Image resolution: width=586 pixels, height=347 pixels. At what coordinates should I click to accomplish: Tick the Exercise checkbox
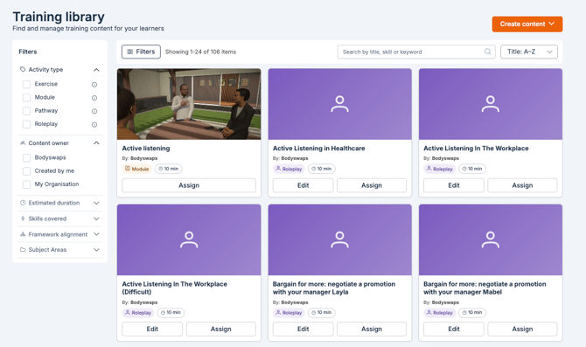pyautogui.click(x=26, y=85)
